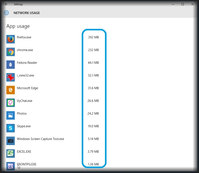Click the Skype app icon
The height and width of the screenshot is (173, 199).
10,128
